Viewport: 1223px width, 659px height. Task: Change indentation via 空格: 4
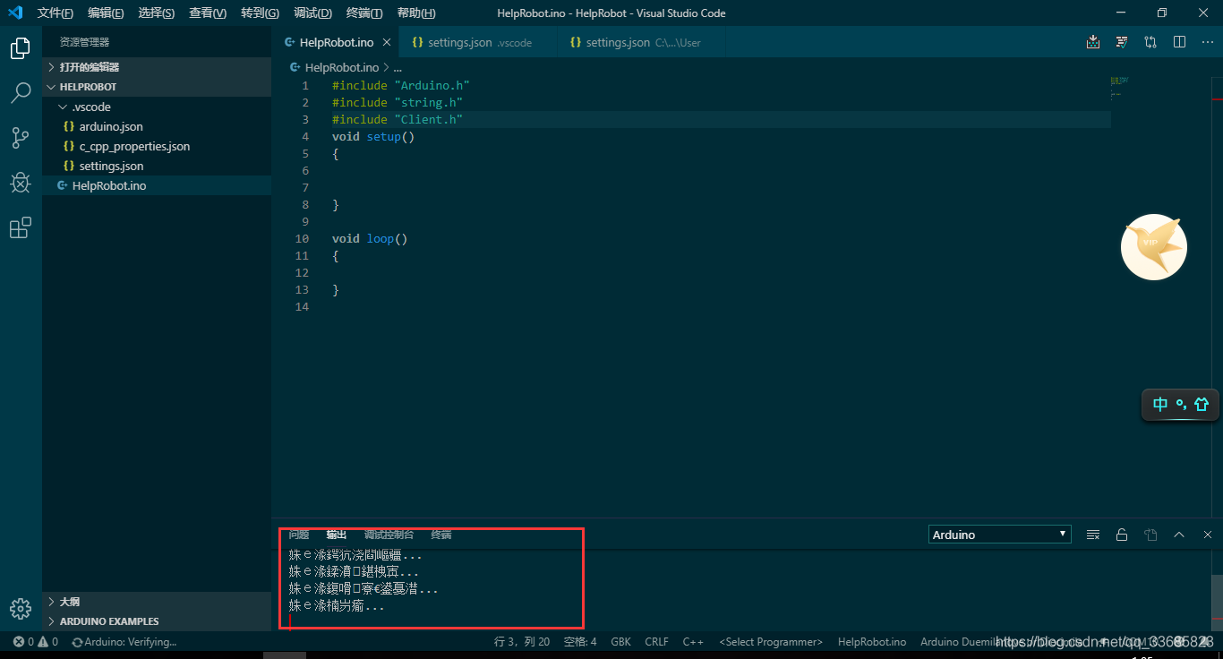coord(580,641)
